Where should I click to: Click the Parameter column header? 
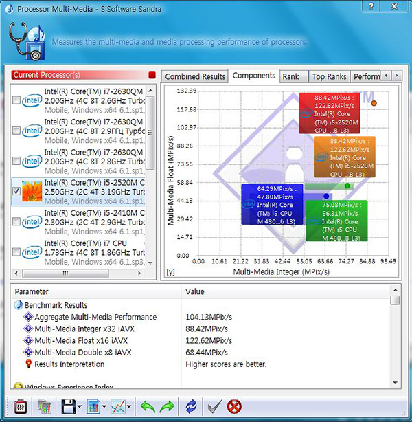click(96, 291)
